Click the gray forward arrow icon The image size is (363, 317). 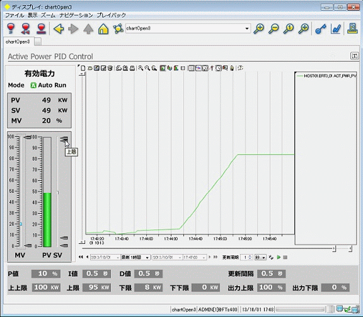tap(73, 29)
